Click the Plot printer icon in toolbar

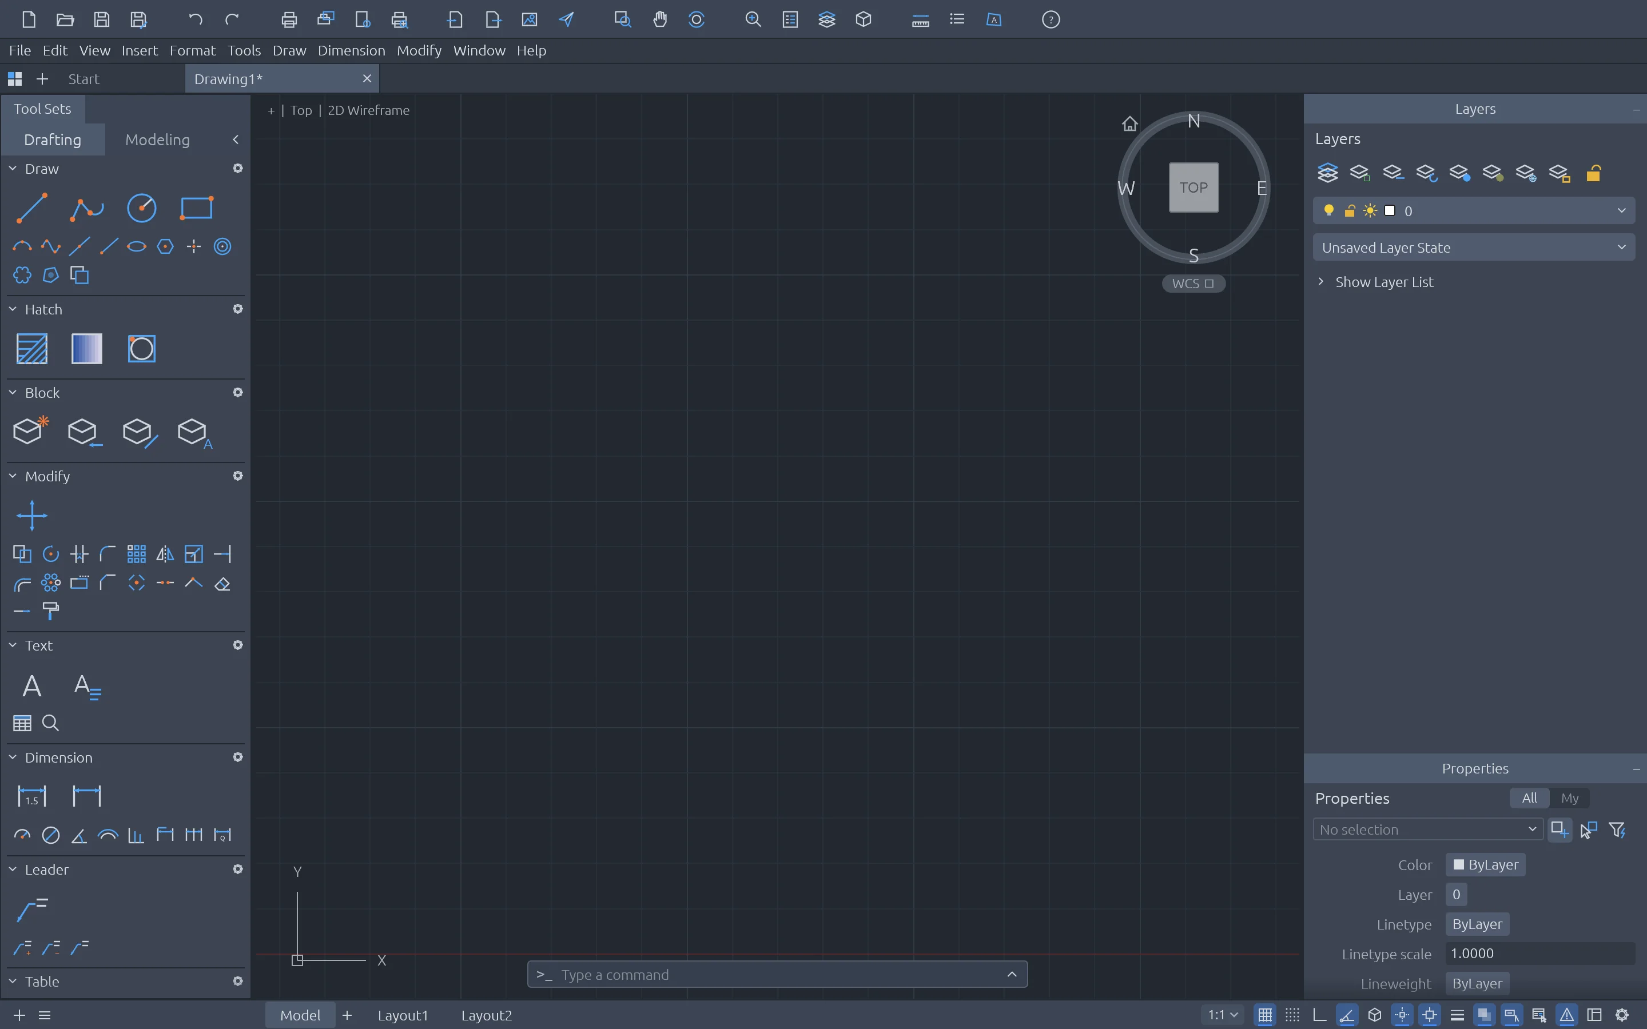pyautogui.click(x=289, y=19)
